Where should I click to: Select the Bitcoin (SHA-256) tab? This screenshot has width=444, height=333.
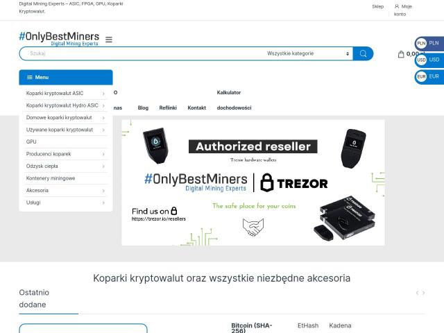pyautogui.click(x=252, y=327)
